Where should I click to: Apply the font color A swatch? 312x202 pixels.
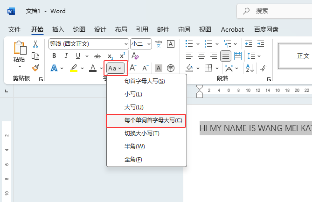[93, 68]
